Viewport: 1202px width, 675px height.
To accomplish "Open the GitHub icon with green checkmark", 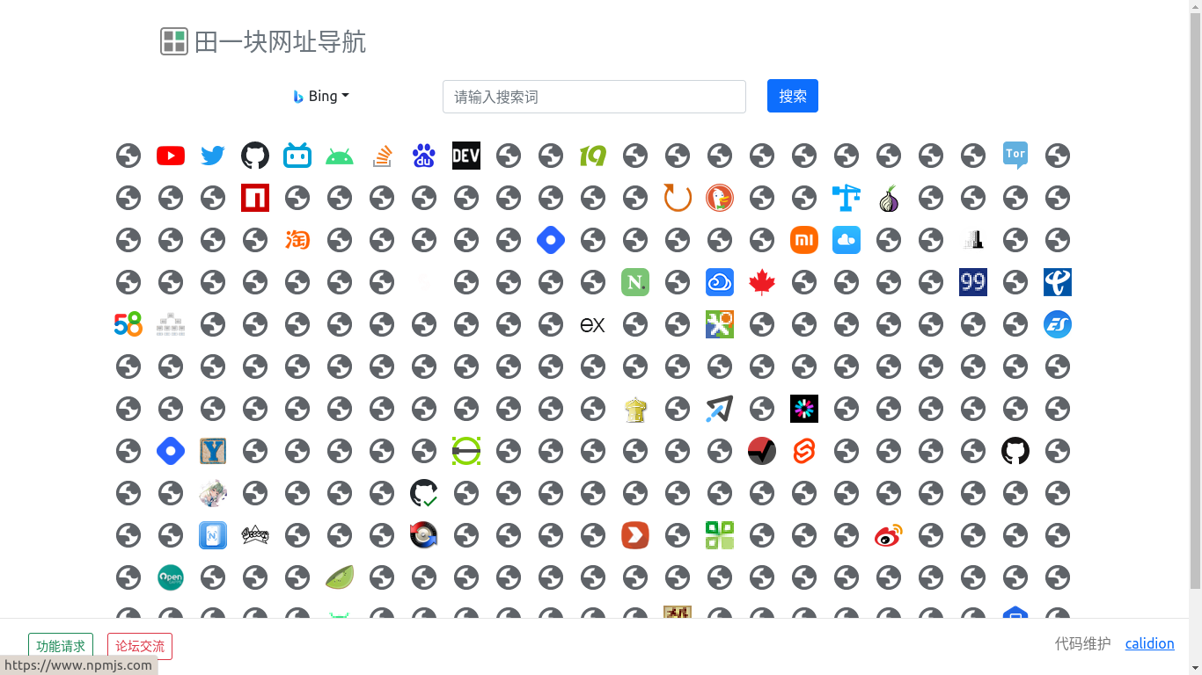I will pos(424,493).
